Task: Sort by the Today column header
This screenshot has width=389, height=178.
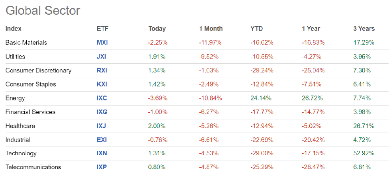Action: [157, 29]
